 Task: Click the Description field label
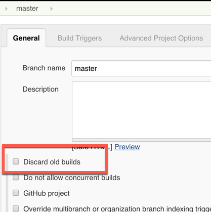(x=40, y=89)
